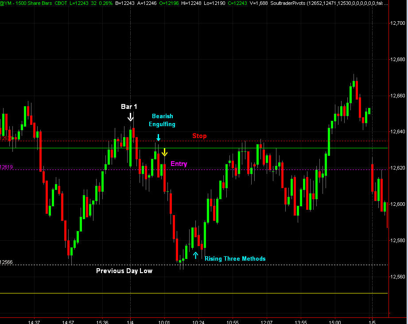
Task: Click the 10:55 time axis label
Action: (x=233, y=322)
